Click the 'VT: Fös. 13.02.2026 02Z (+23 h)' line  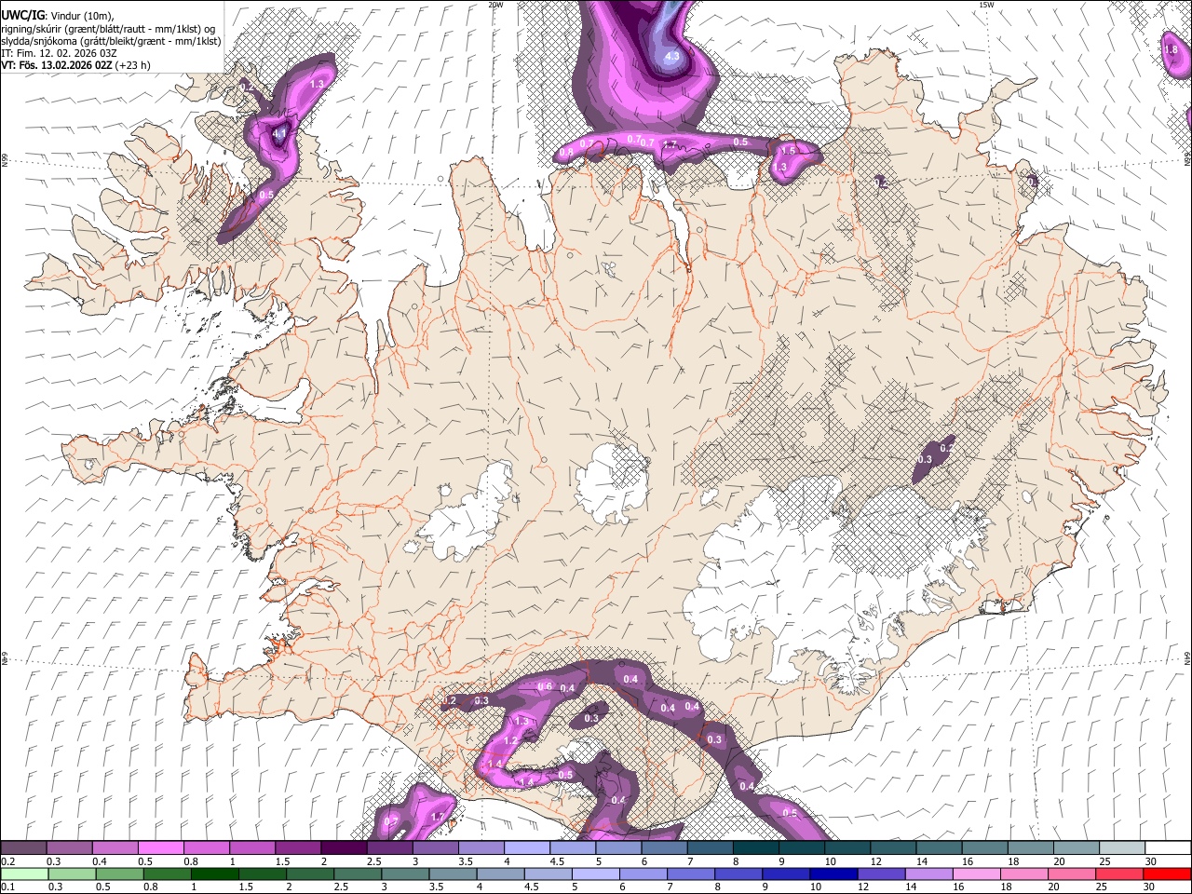tap(75, 65)
